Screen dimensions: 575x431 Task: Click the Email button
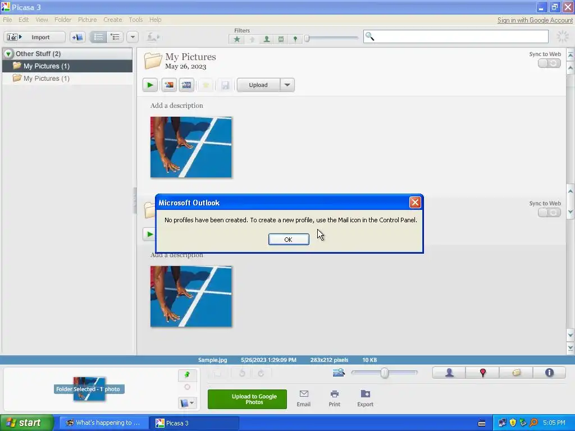pyautogui.click(x=304, y=398)
